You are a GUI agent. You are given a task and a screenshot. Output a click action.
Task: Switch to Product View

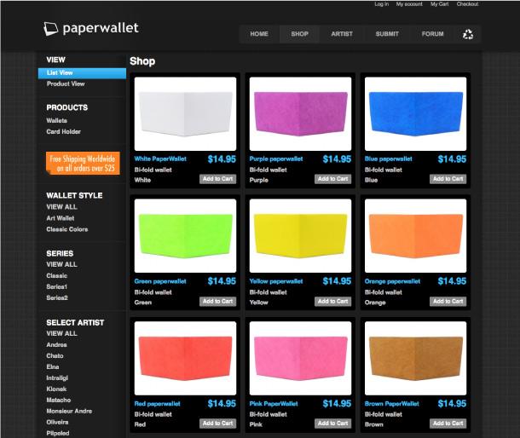point(66,84)
